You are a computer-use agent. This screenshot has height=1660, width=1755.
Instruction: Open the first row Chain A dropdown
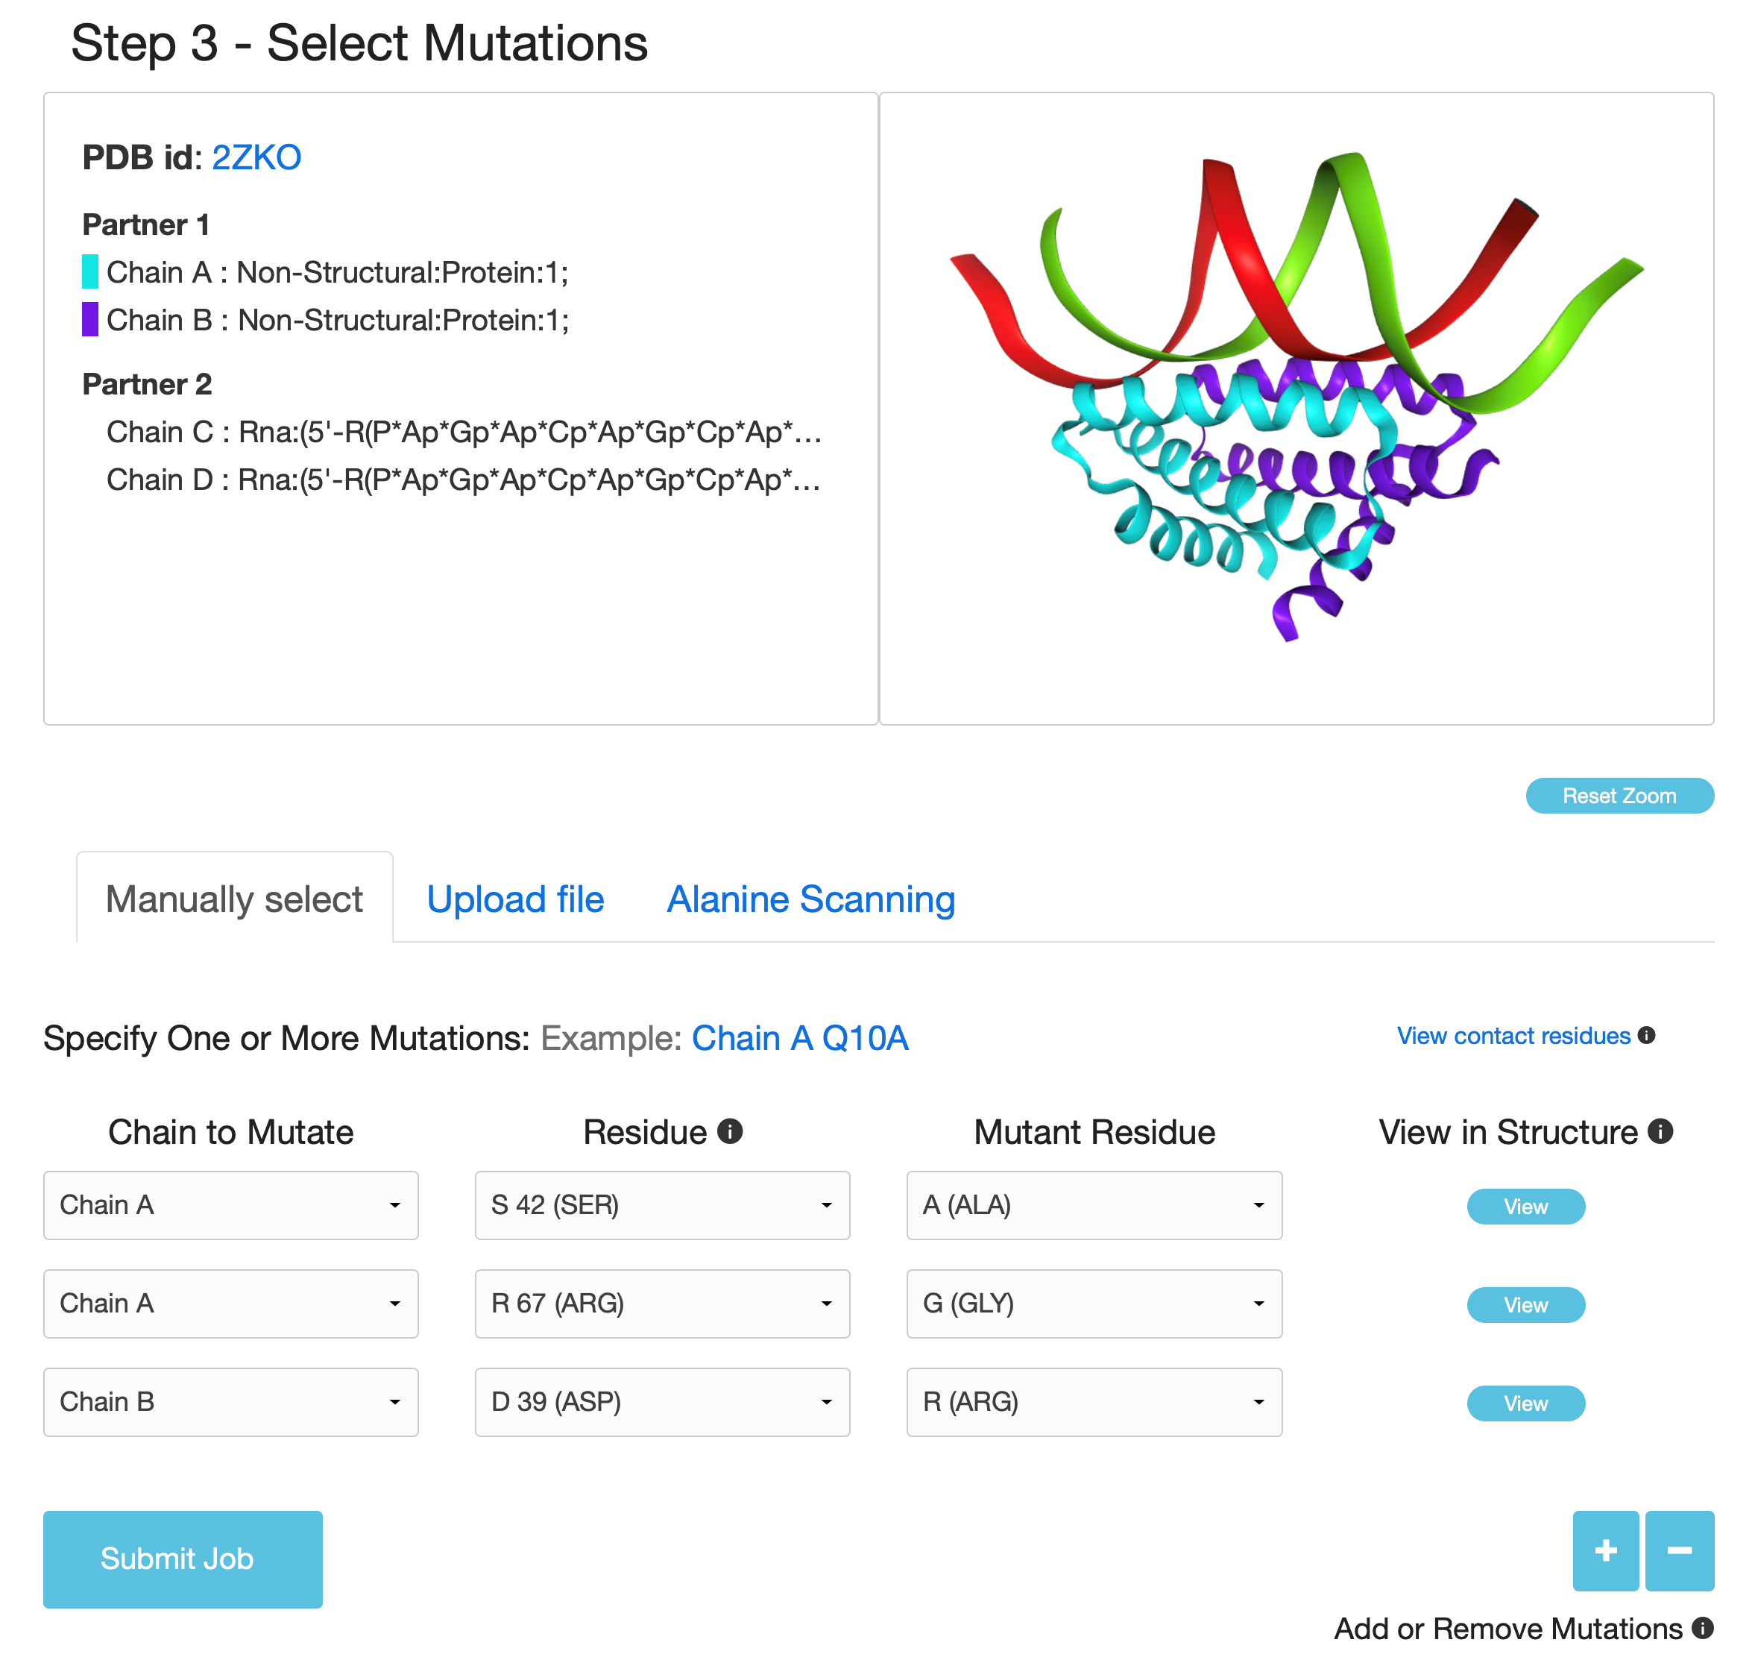click(231, 1205)
